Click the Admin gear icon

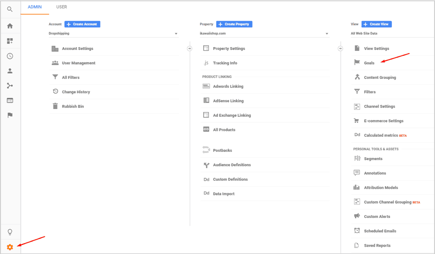[10, 247]
